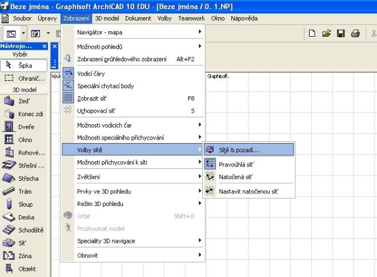Screen dimensions: 377x277
Task: Select the Sloup column tool
Action: pyautogui.click(x=24, y=204)
